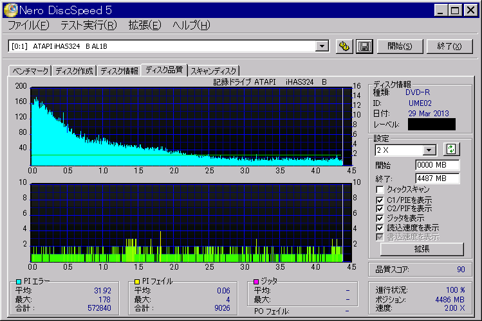Open the 2 X speed dropdown

pos(429,150)
